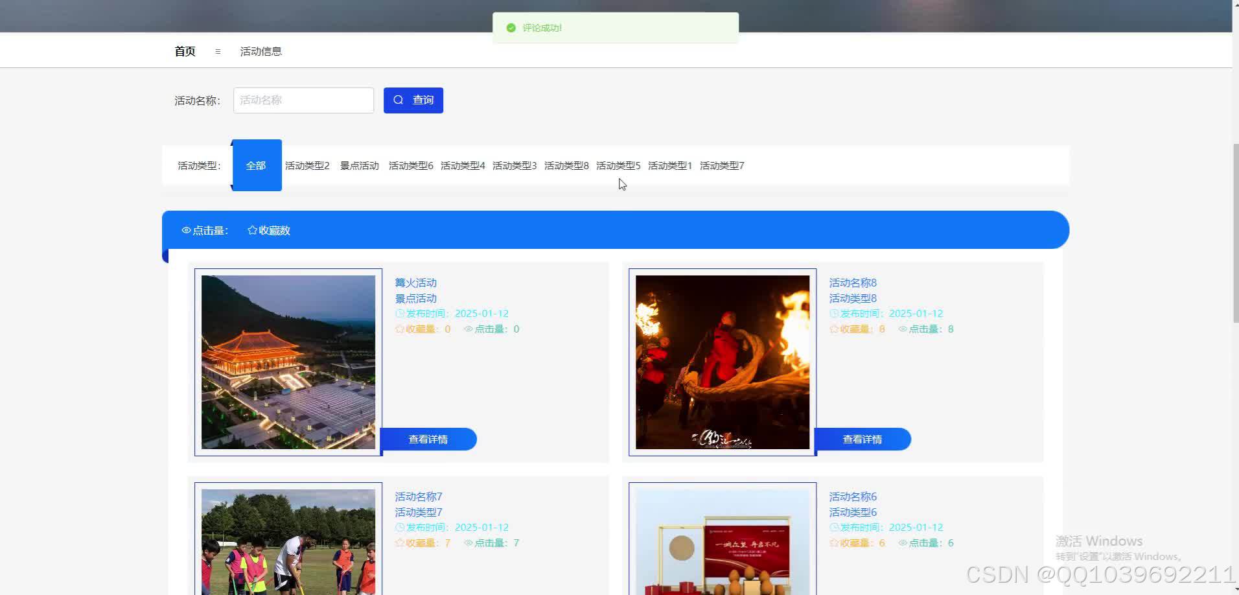The image size is (1239, 595).
Task: Filter by 活动类型1
Action: (671, 166)
